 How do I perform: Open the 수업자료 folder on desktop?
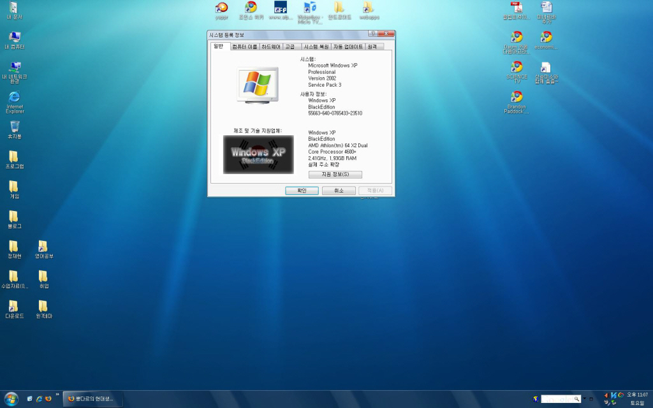point(15,280)
